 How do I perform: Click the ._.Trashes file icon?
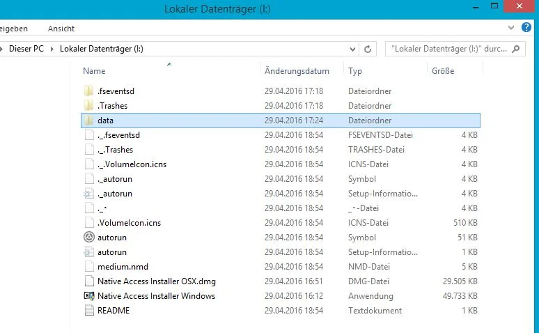click(x=89, y=150)
